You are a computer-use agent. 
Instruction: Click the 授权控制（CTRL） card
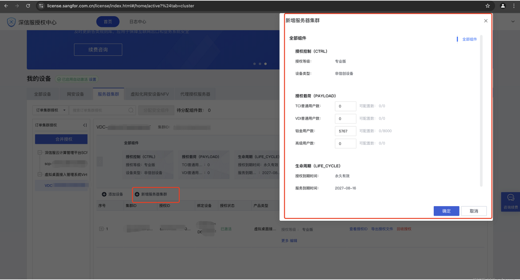coord(149,165)
